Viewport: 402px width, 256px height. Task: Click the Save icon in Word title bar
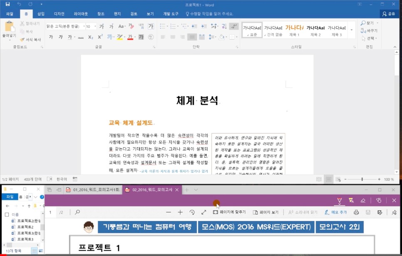point(7,4)
